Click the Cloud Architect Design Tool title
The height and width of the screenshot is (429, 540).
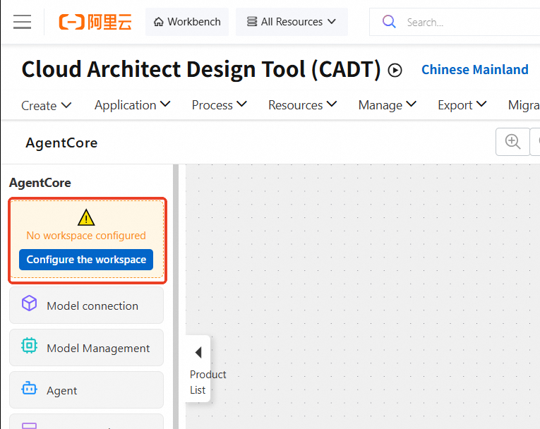point(201,70)
